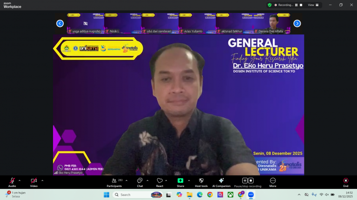The width and height of the screenshot is (357, 200).
Task: Unmute microphone with the Audio button
Action: 12,181
